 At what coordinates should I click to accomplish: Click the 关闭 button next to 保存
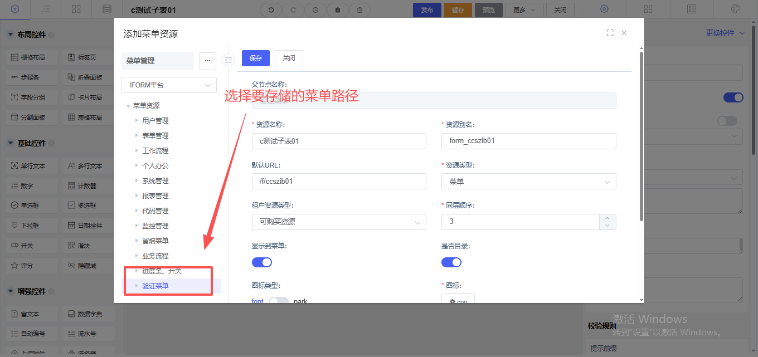[289, 58]
